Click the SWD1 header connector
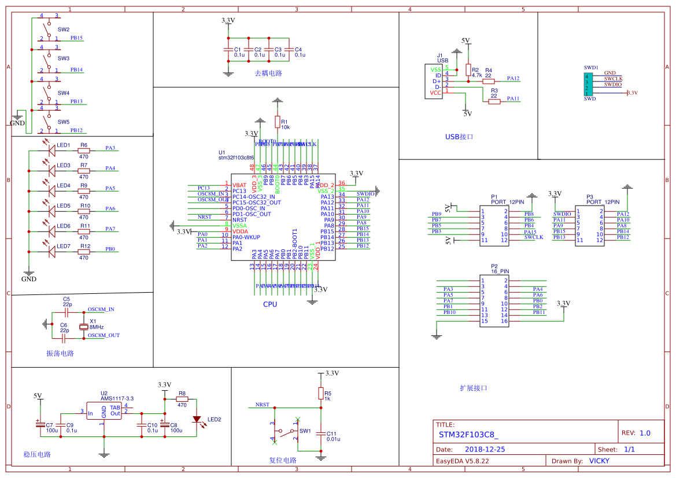This screenshot has width=676, height=478. [x=588, y=85]
